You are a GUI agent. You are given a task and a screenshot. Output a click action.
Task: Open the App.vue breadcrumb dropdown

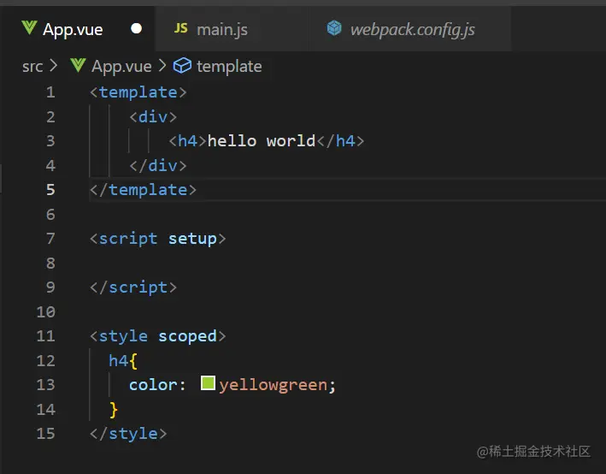121,66
